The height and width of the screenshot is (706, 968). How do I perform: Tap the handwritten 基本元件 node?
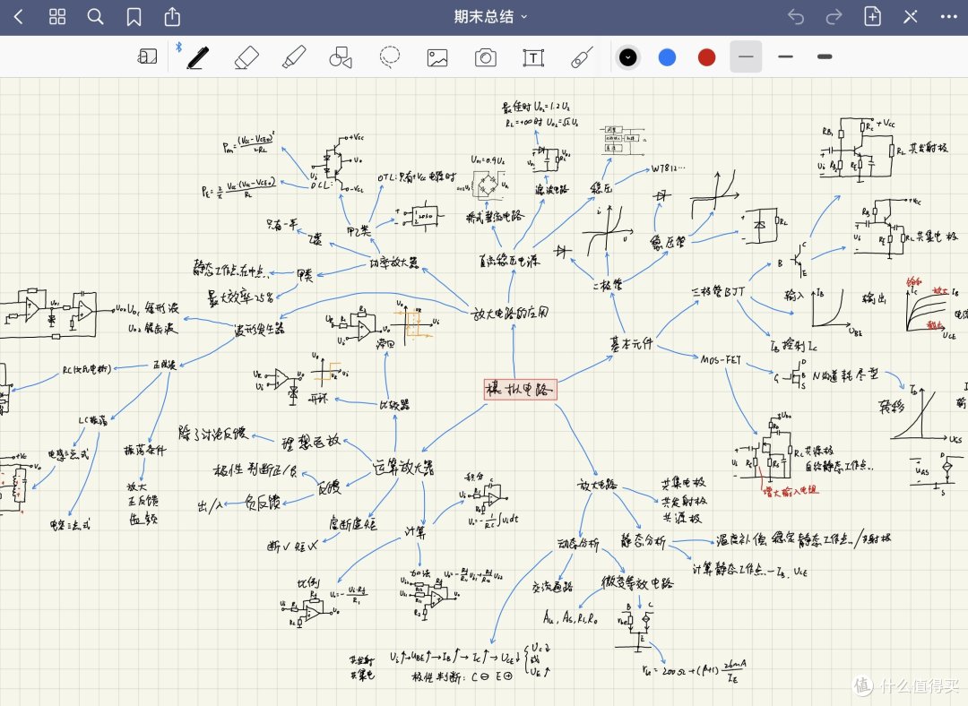click(x=631, y=344)
